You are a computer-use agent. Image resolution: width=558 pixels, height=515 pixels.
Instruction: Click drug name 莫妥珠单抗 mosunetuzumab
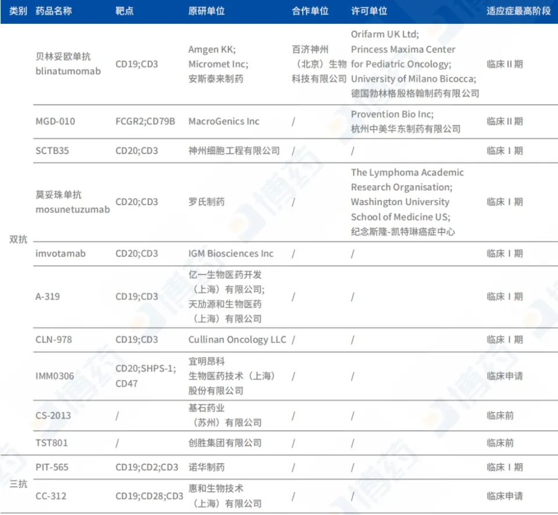tap(73, 202)
